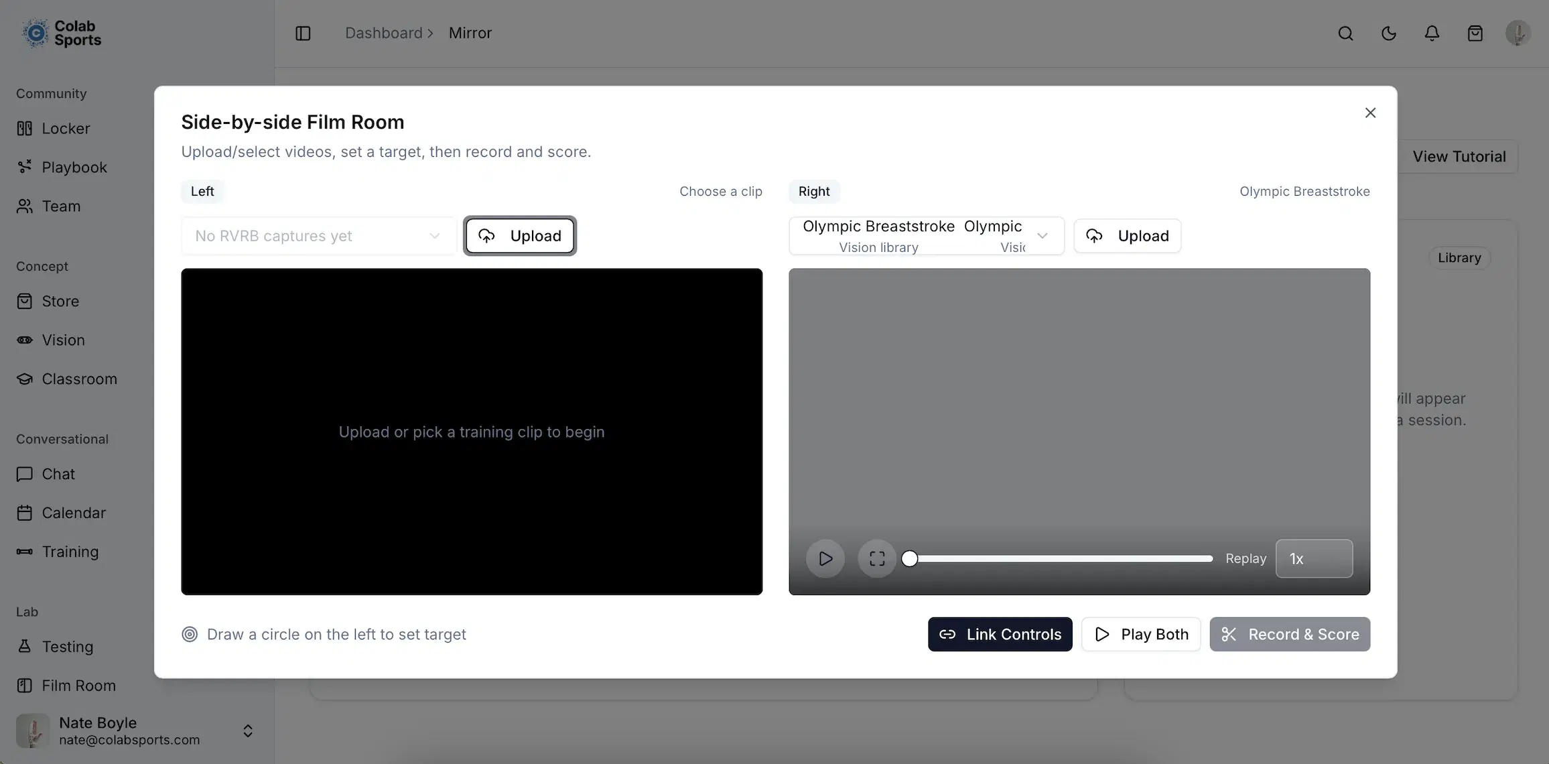Toggle fullscreen on the right video player
Viewport: 1549px width, 764px height.
coord(876,558)
